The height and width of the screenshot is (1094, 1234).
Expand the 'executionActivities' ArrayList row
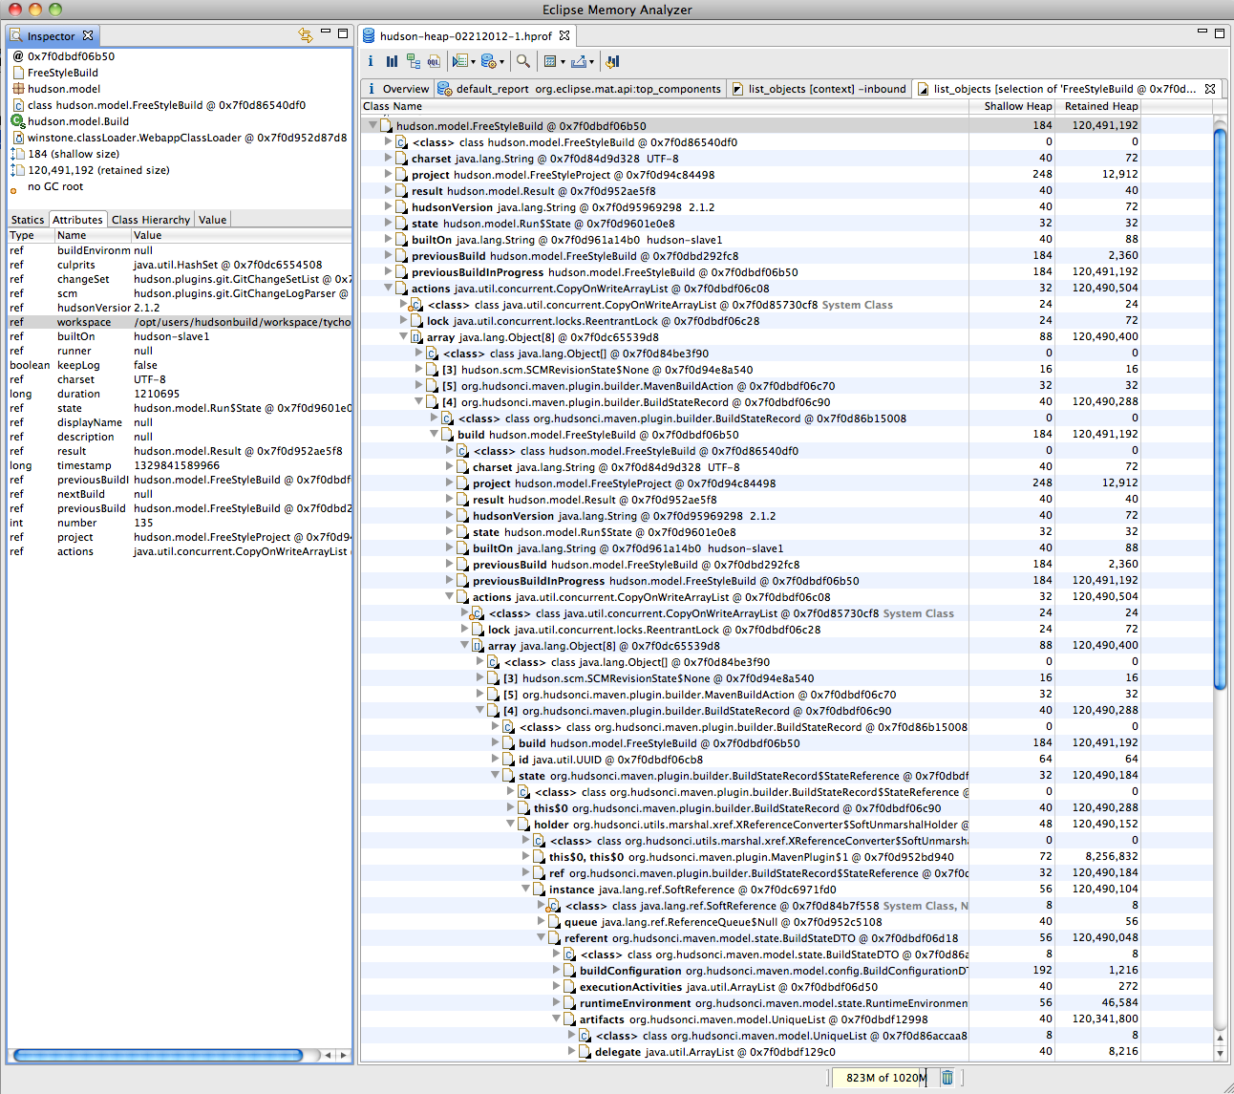[x=556, y=986]
